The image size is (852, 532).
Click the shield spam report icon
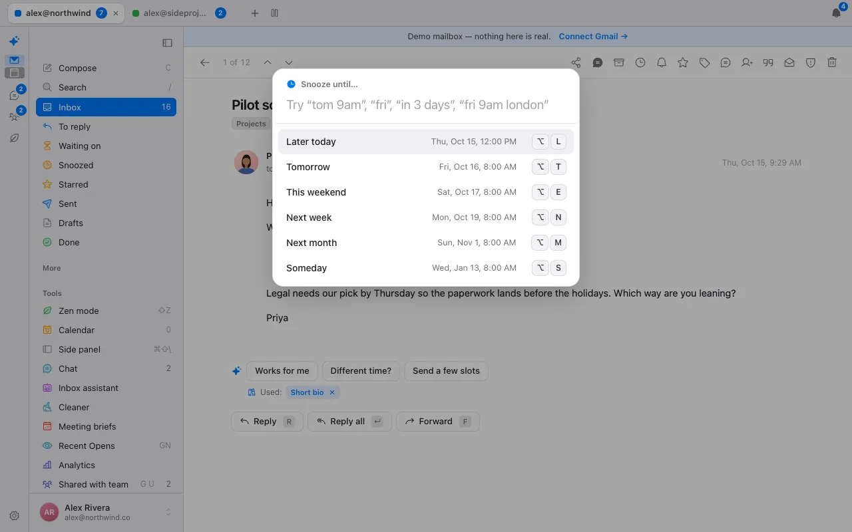811,63
